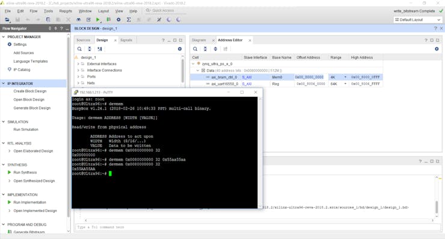Image resolution: width=445 pixels, height=239 pixels.
Task: Maximize the Design sub-panel
Action: tap(175, 40)
